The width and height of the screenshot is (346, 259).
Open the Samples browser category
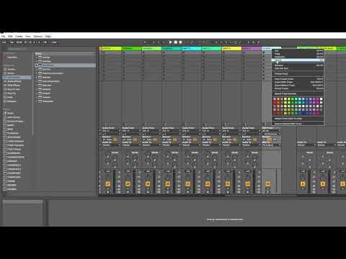pos(12,101)
